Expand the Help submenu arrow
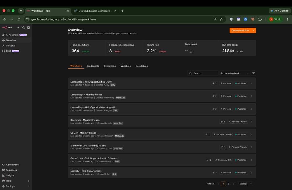292x190 pixels. click(x=29, y=181)
